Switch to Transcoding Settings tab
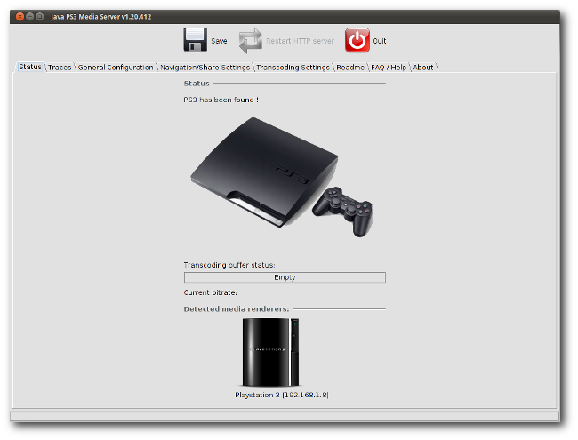This screenshot has height=440, width=578. point(293,68)
